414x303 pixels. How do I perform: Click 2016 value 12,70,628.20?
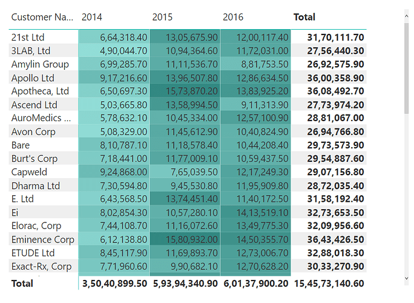[x=262, y=267]
